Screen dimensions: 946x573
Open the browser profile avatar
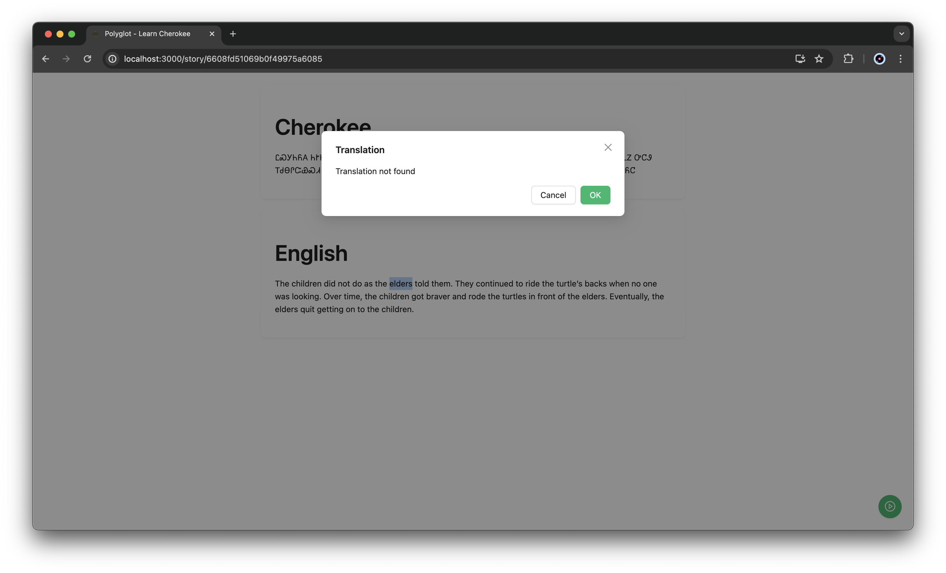point(879,59)
